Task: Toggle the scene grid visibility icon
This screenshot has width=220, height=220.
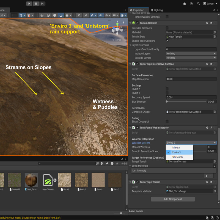Action: [x=21, y=15]
